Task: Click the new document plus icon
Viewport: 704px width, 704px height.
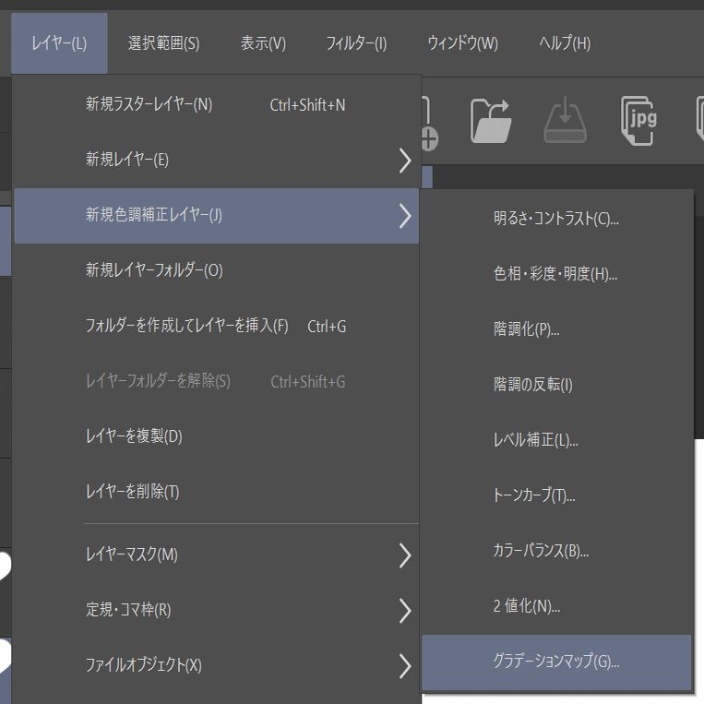Action: pyautogui.click(x=429, y=124)
